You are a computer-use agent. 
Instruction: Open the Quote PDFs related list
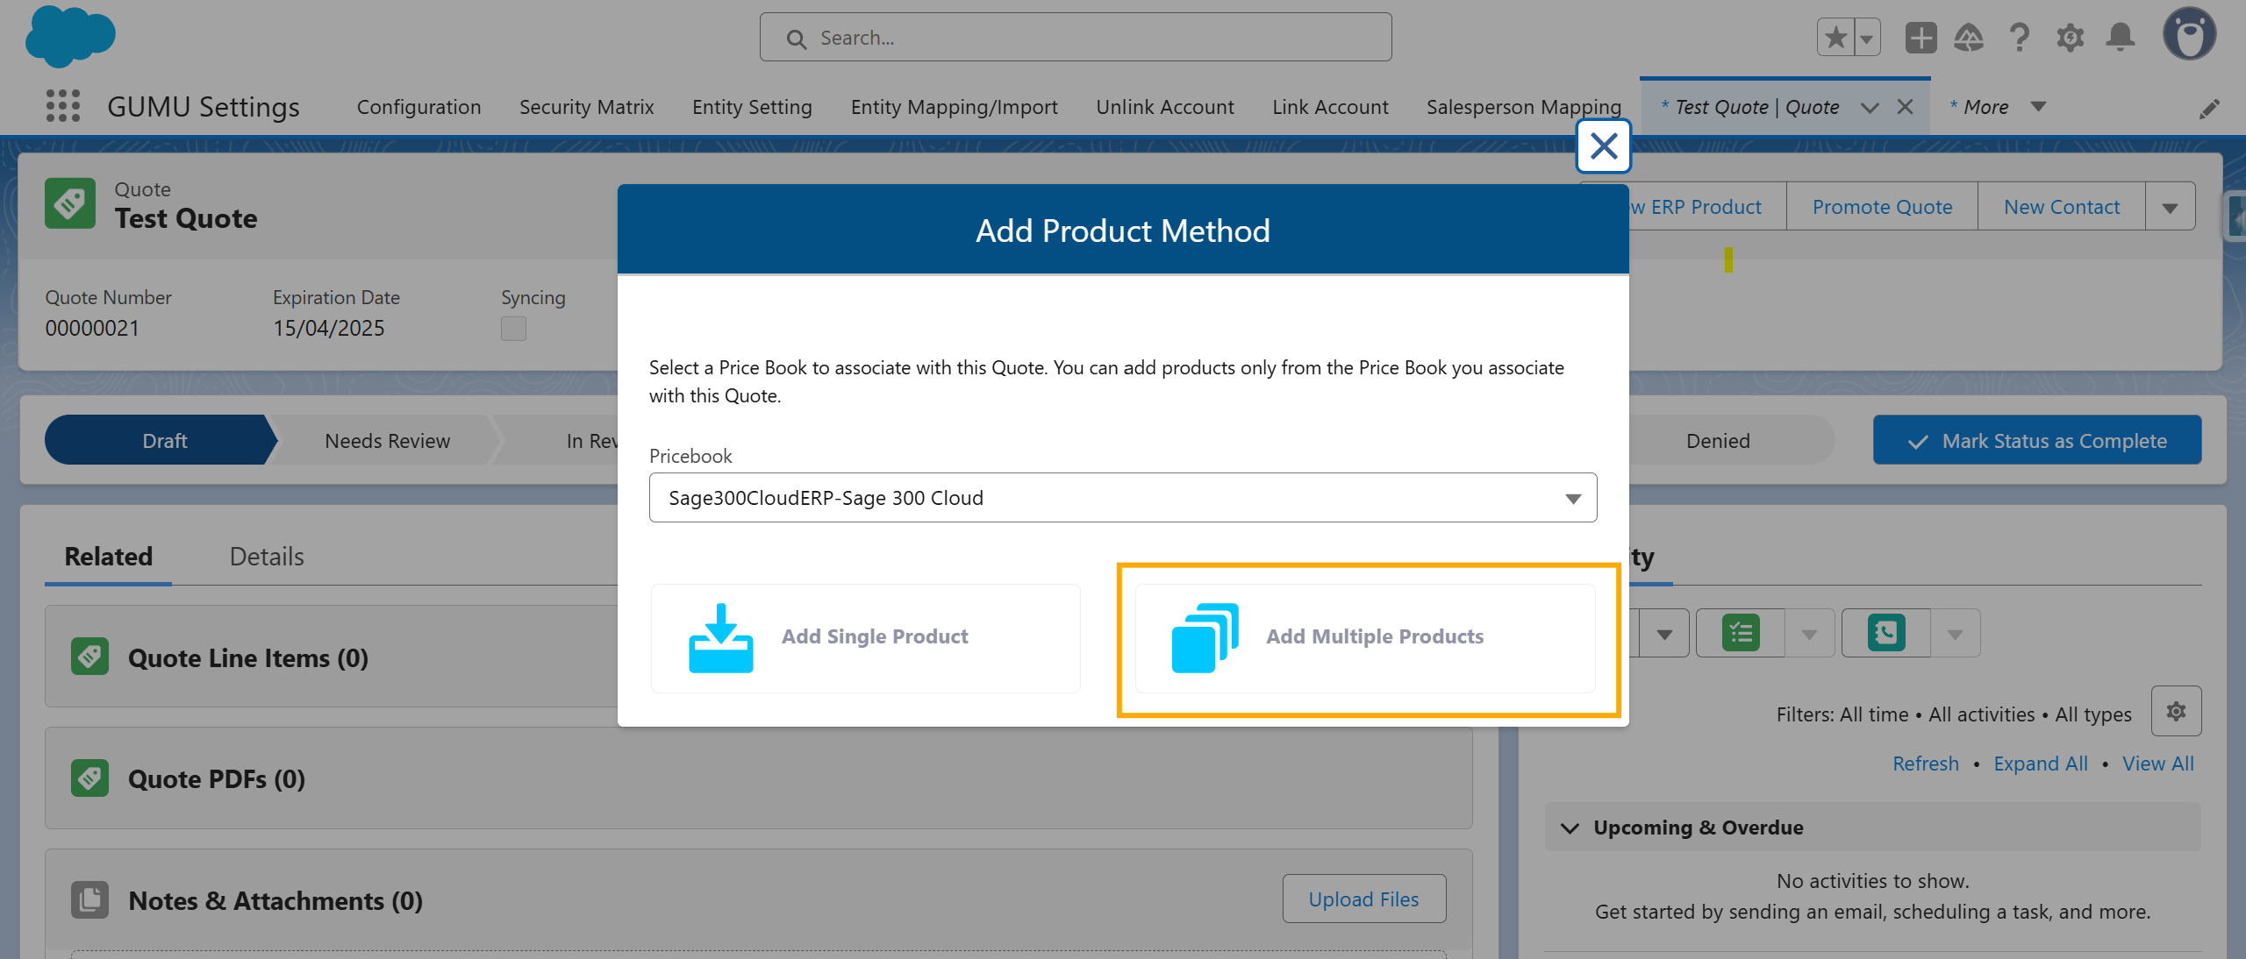tap(217, 778)
